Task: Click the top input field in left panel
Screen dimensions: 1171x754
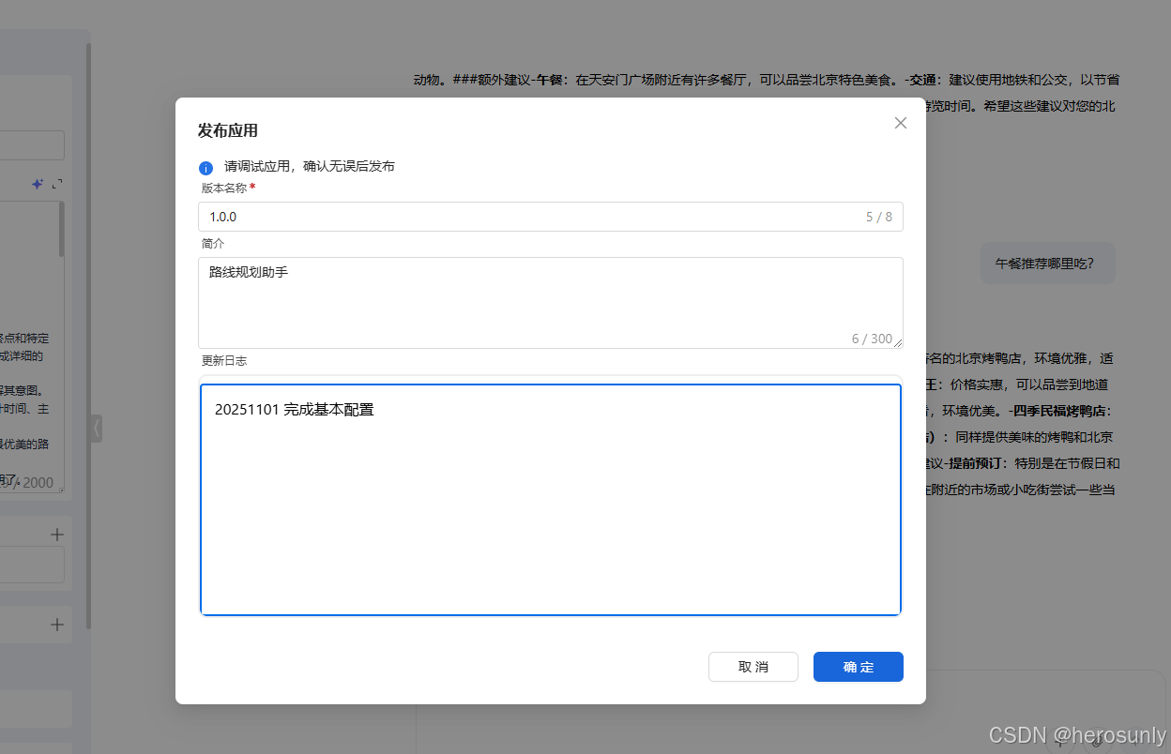Action: 32,145
